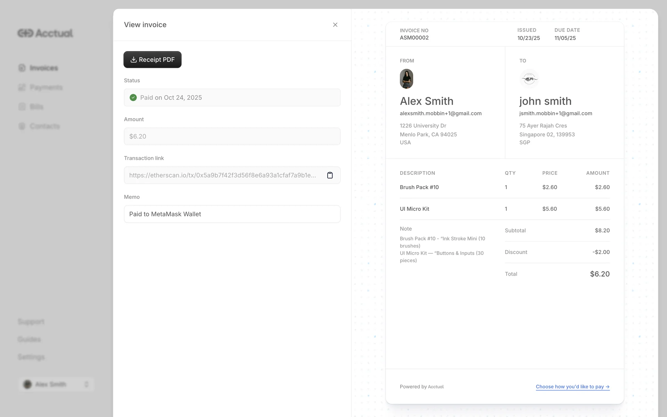Close the View invoice panel
Image resolution: width=667 pixels, height=417 pixels.
coord(335,25)
